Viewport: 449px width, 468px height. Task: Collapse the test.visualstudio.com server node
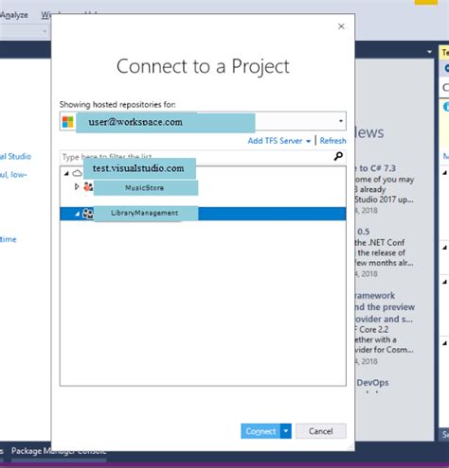coord(66,173)
